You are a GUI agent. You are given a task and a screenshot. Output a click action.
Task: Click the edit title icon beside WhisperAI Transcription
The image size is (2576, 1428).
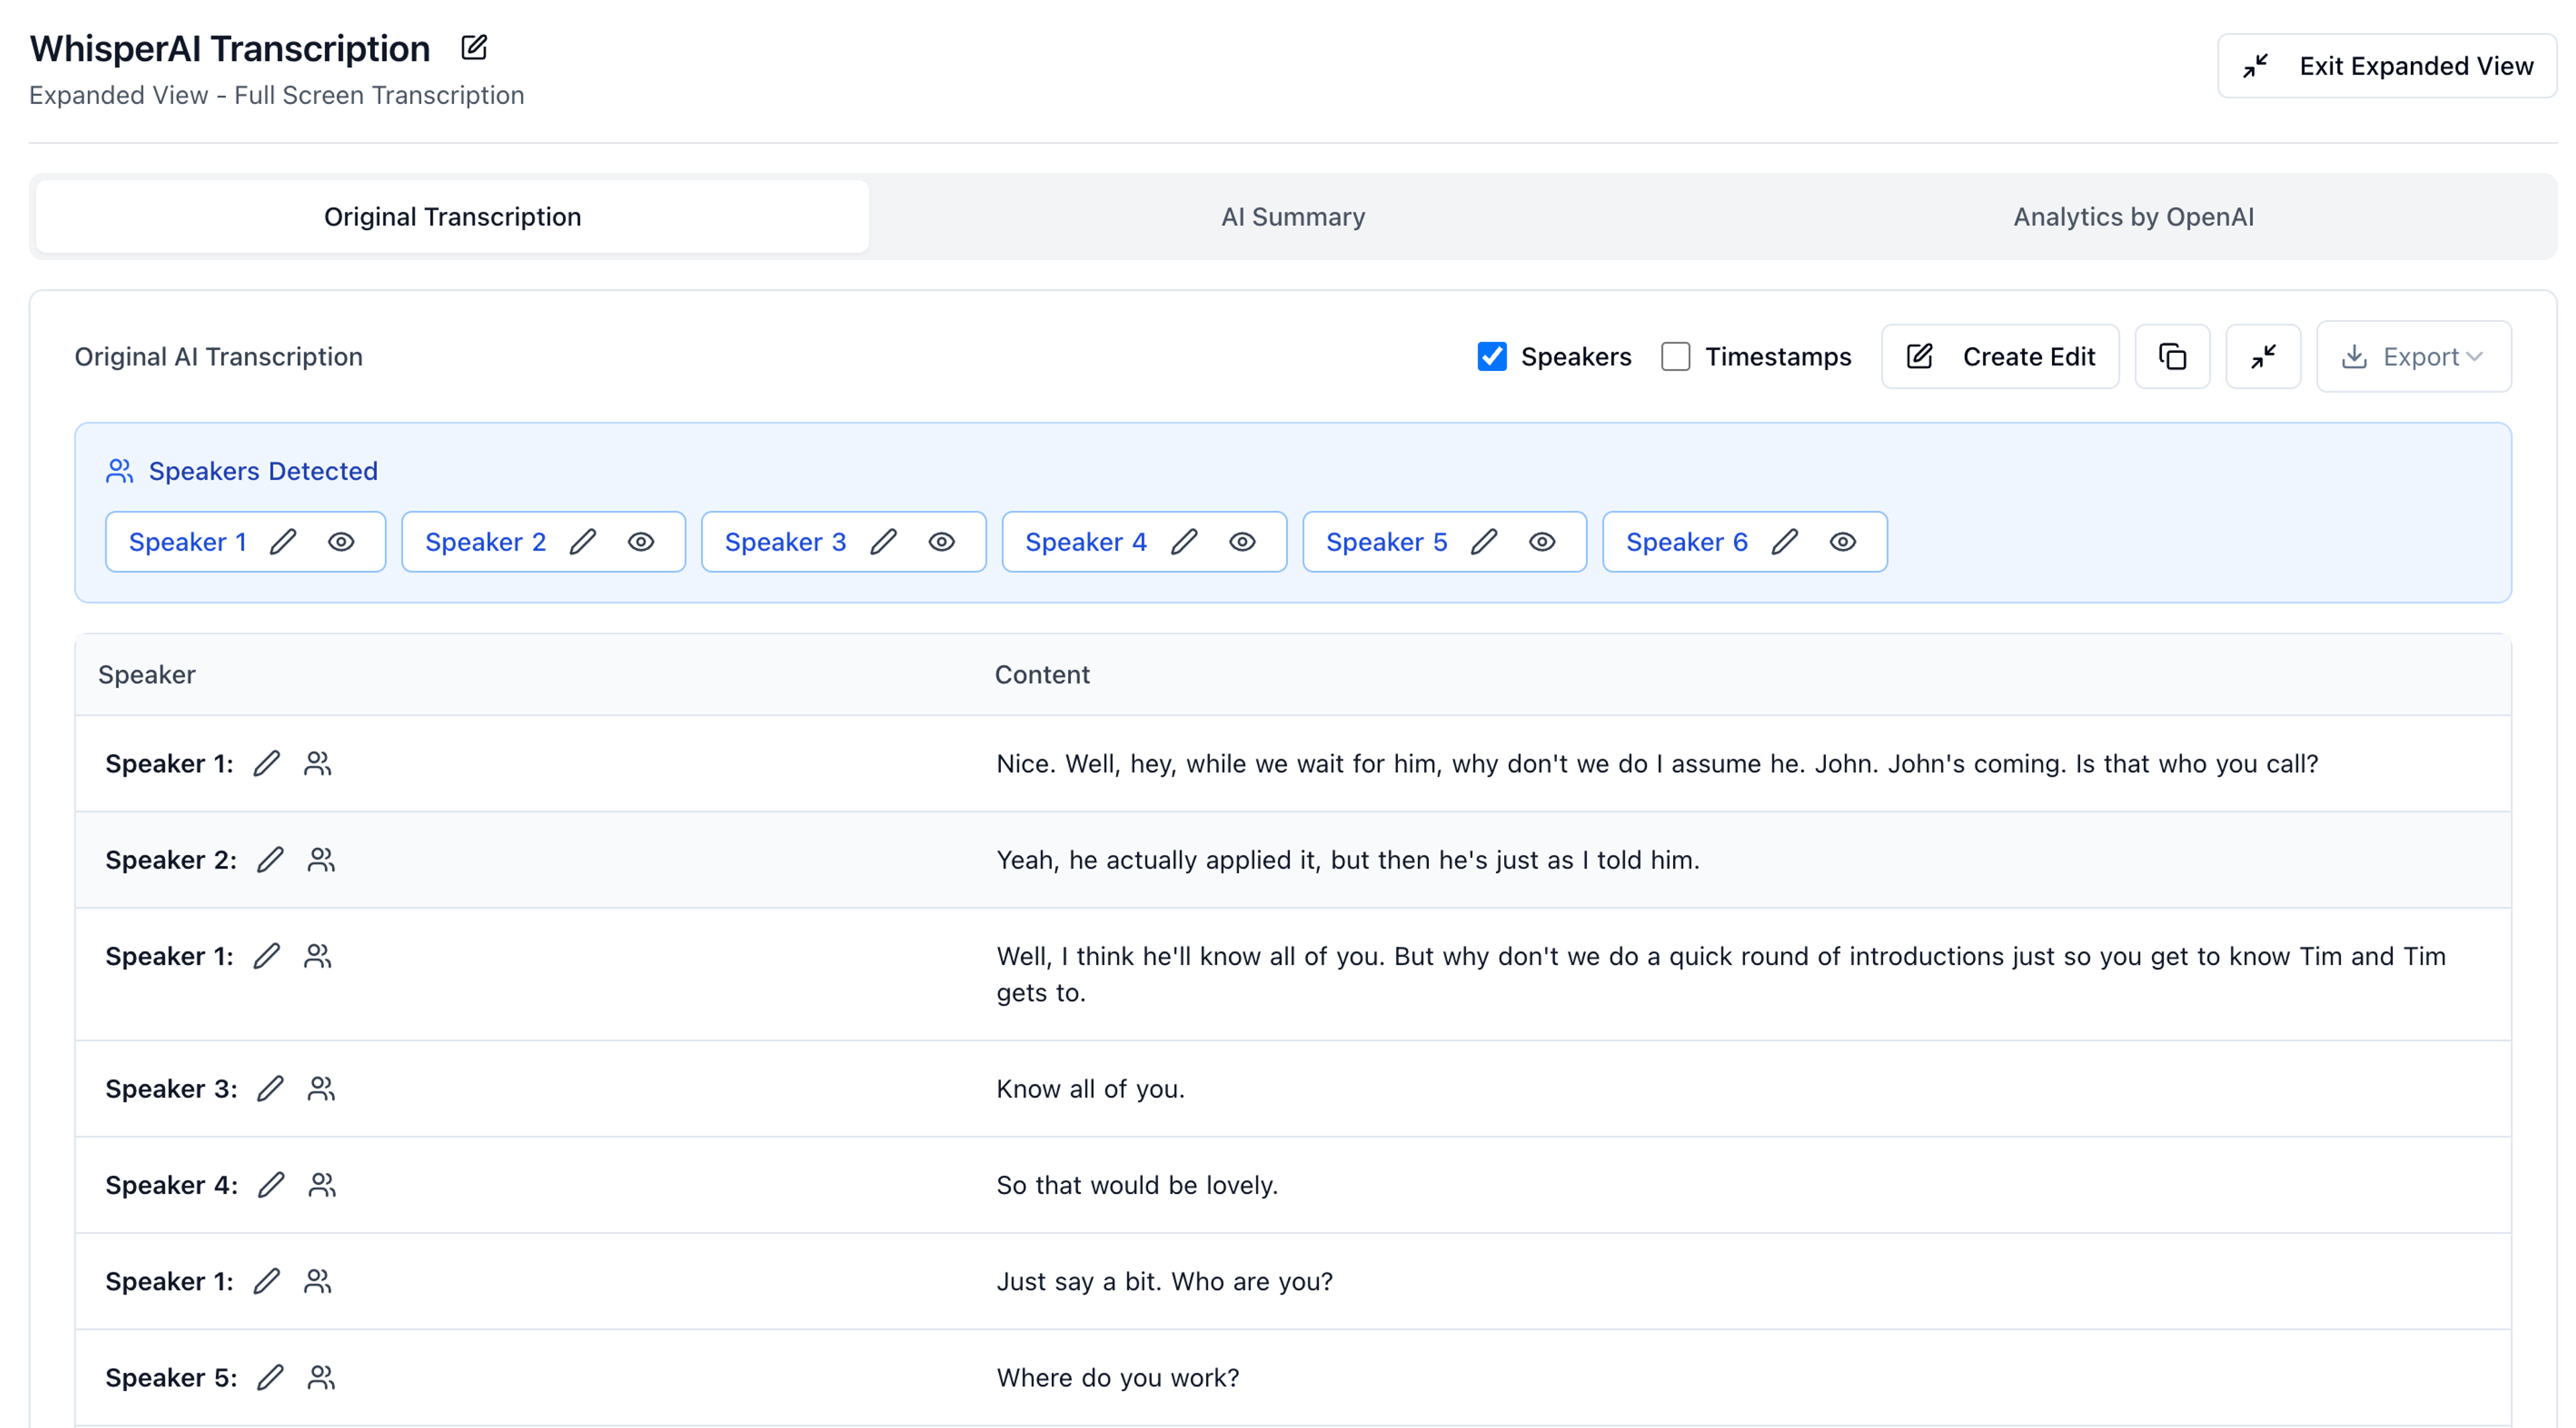(474, 47)
